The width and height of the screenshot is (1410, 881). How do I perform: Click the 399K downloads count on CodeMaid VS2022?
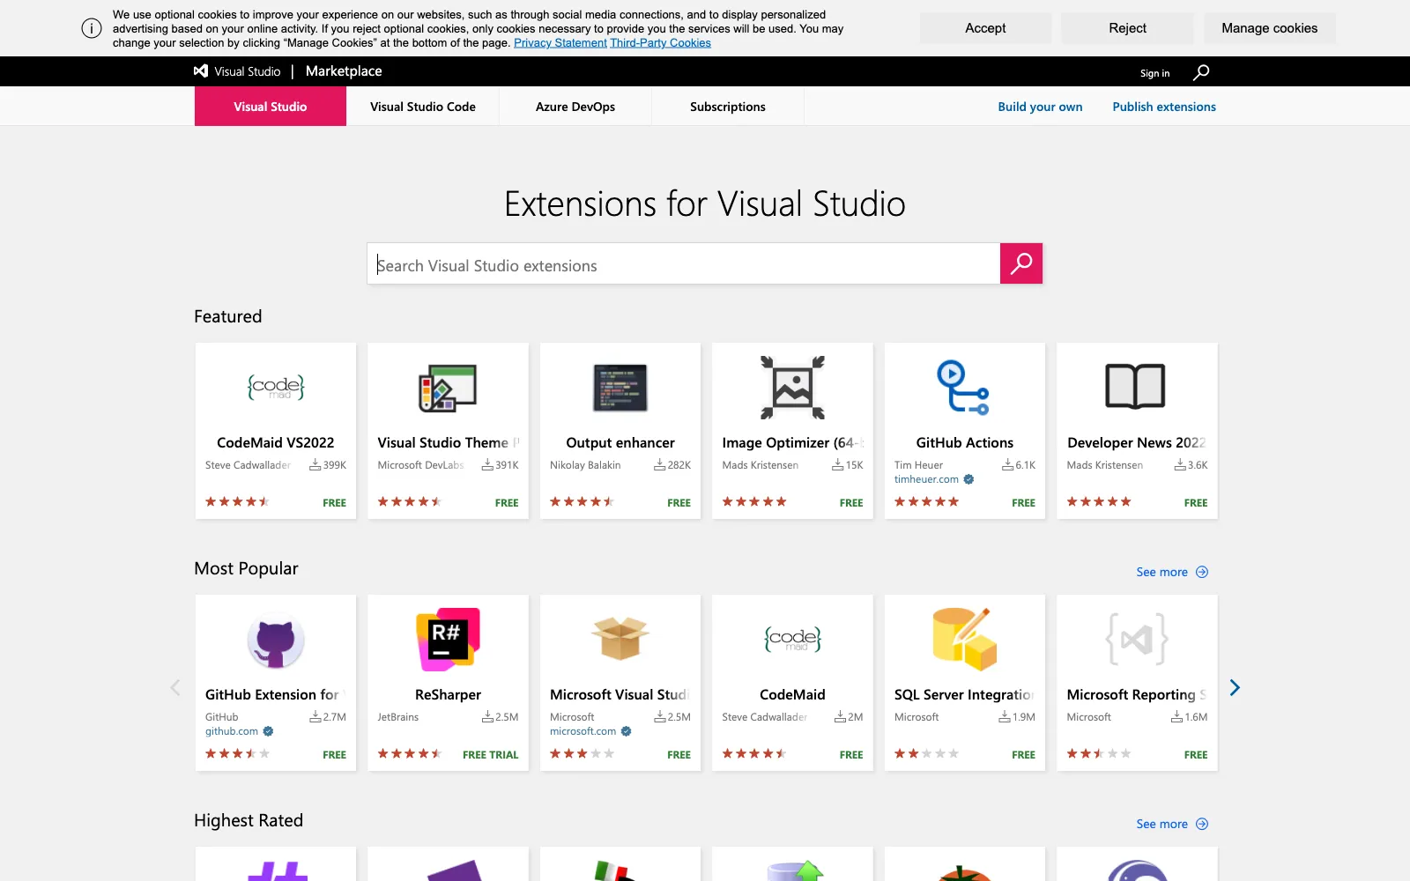point(328,465)
